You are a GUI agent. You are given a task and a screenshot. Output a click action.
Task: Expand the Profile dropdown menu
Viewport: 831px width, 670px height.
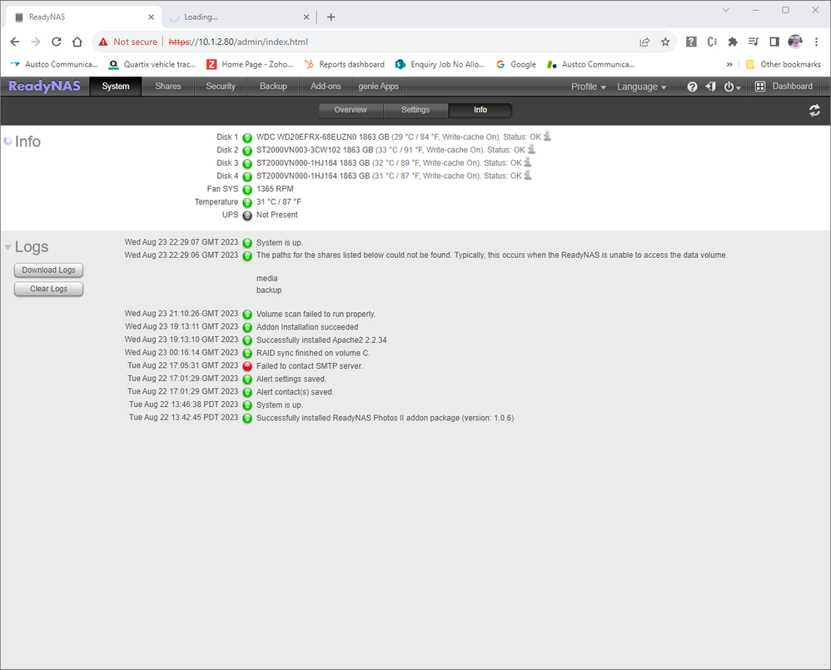pos(588,87)
